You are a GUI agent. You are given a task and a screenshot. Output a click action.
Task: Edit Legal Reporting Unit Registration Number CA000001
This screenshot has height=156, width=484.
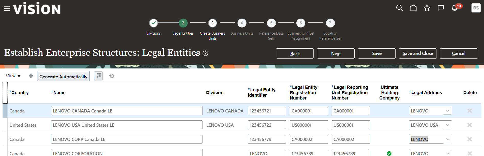(x=351, y=111)
